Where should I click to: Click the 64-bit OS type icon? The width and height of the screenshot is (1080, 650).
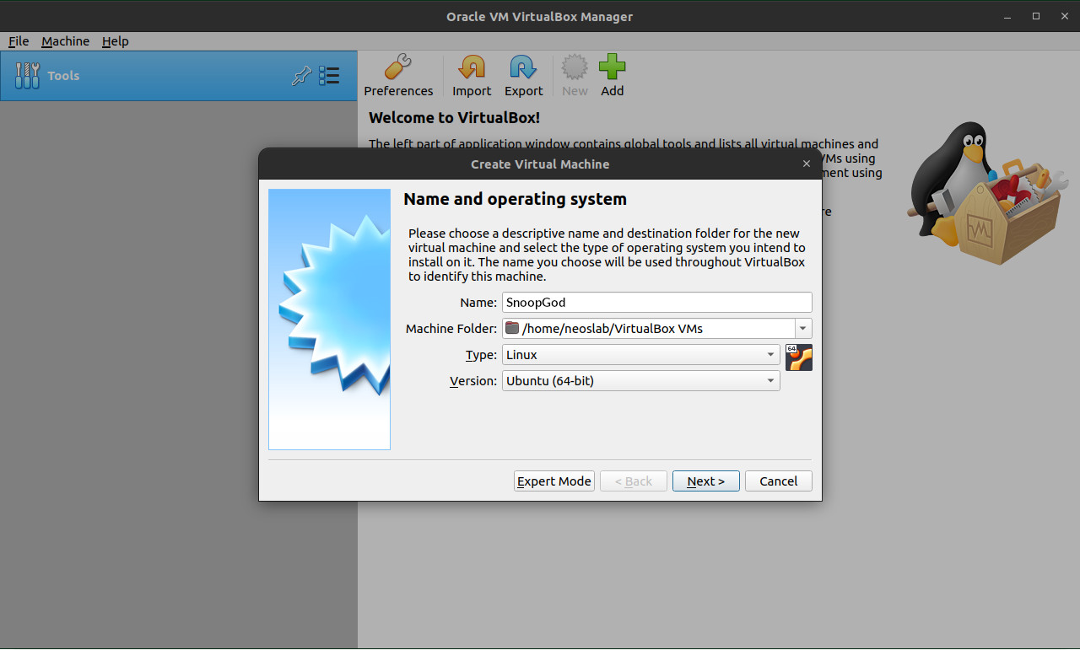tap(798, 357)
